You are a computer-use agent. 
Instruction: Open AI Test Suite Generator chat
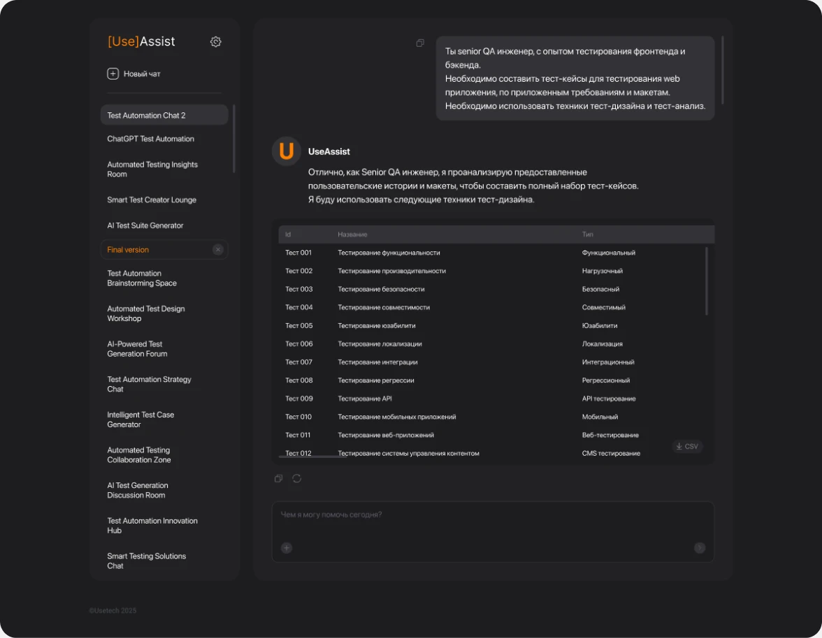(x=145, y=225)
